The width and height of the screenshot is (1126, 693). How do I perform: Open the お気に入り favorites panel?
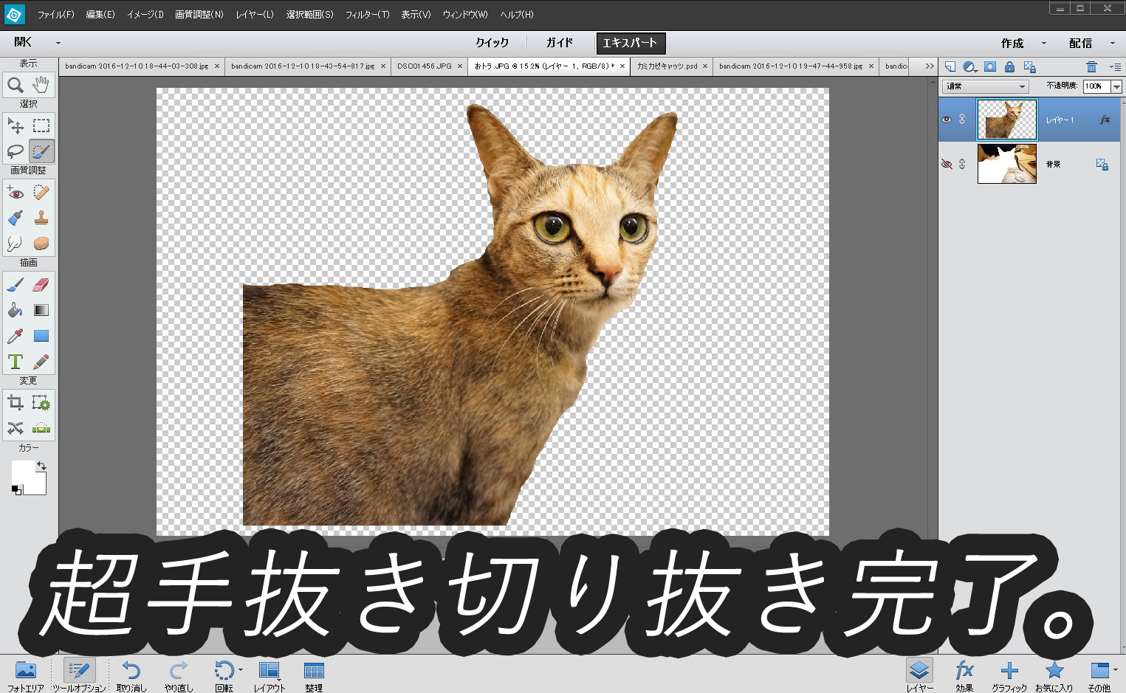point(1054,675)
